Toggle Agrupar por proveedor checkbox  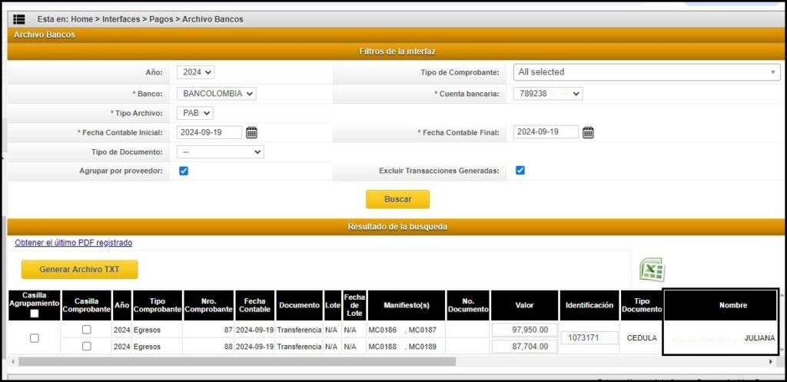(x=183, y=171)
